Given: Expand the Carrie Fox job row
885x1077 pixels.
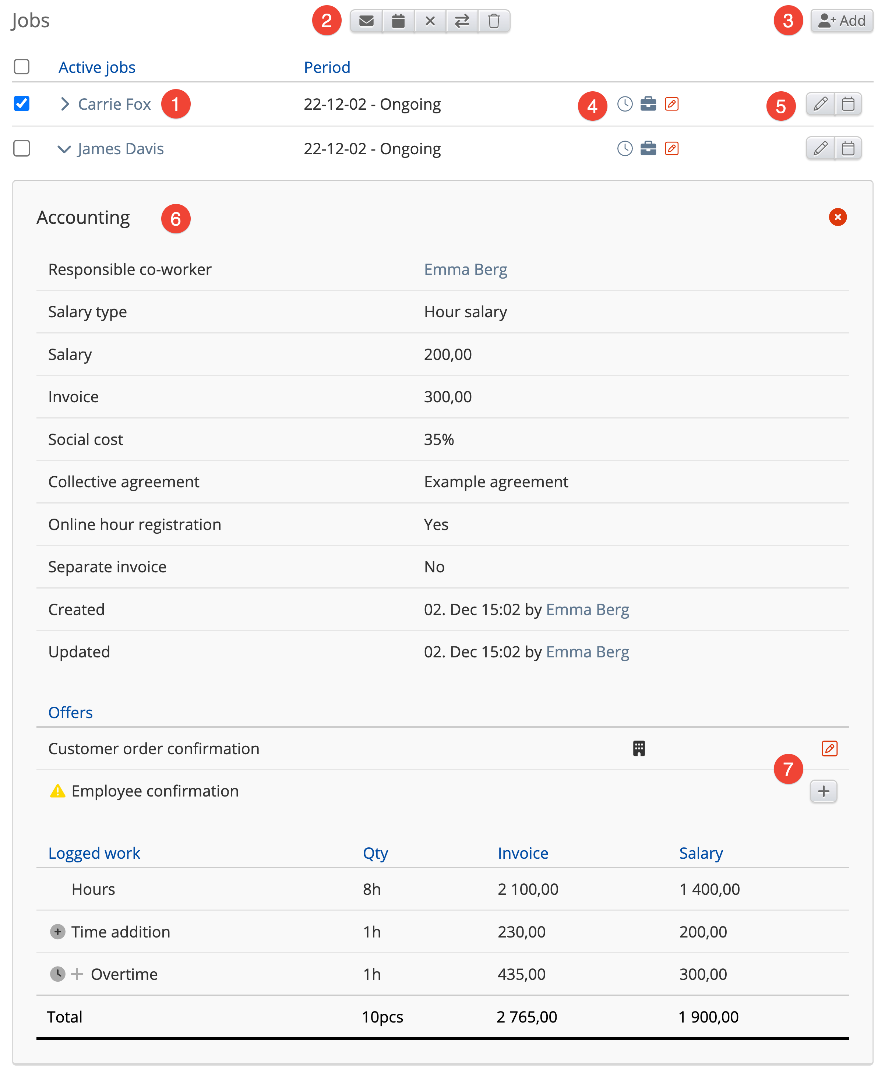Looking at the screenshot, I should (64, 104).
